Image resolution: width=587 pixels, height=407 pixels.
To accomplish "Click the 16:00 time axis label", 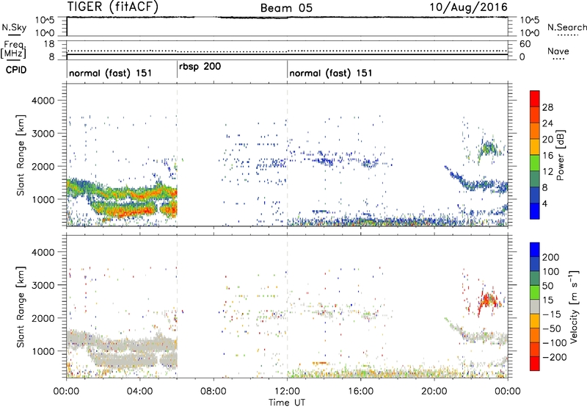I will pyautogui.click(x=360, y=392).
